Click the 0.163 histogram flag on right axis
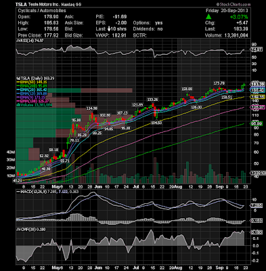Screen dimensions: 266x271 257,221
